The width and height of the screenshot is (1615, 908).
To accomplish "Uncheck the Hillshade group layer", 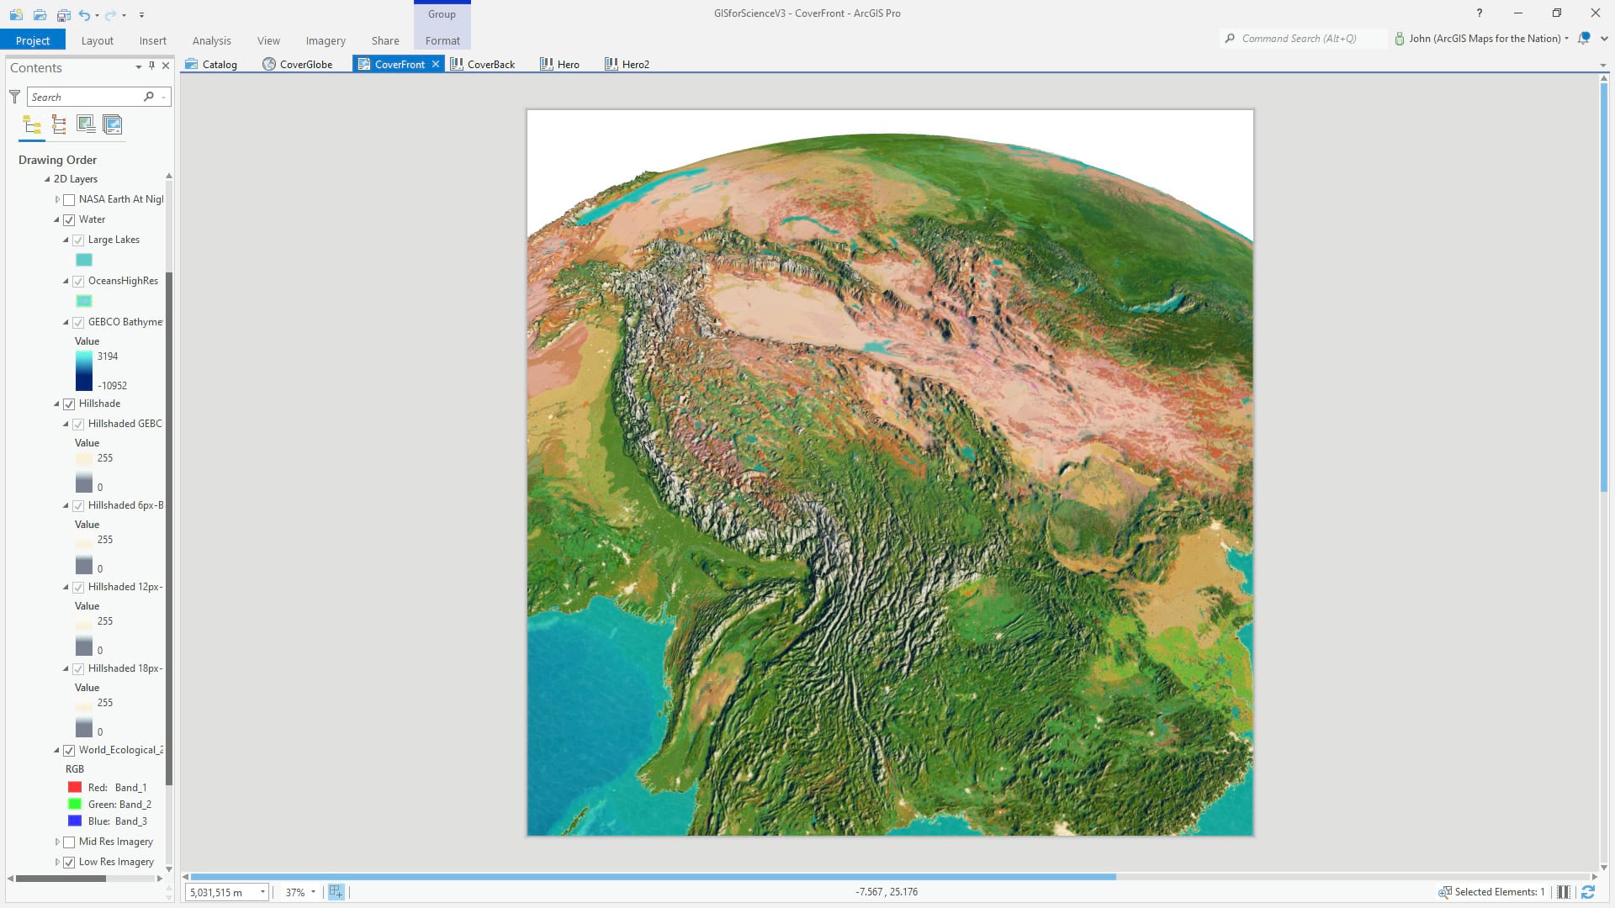I will pyautogui.click(x=69, y=404).
